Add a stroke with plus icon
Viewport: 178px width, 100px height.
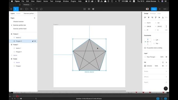(x=166, y=71)
